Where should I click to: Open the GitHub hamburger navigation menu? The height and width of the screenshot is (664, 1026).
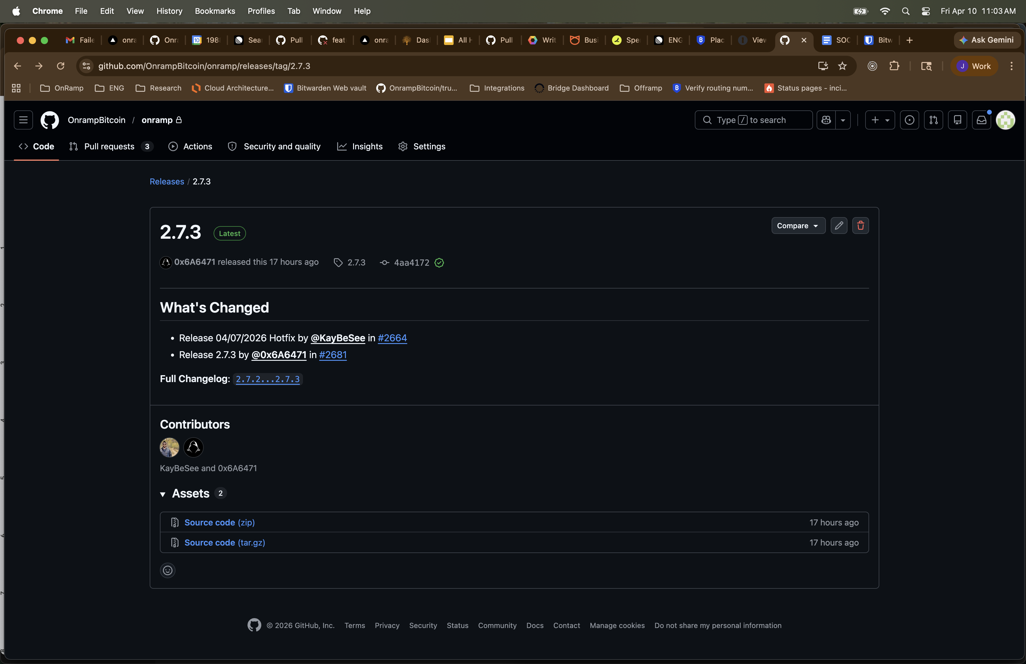click(23, 120)
